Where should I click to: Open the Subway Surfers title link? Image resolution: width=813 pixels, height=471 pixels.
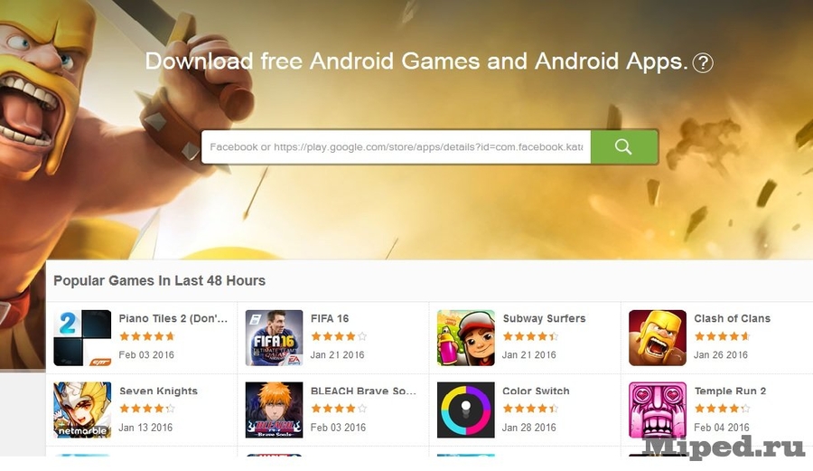[x=544, y=318]
